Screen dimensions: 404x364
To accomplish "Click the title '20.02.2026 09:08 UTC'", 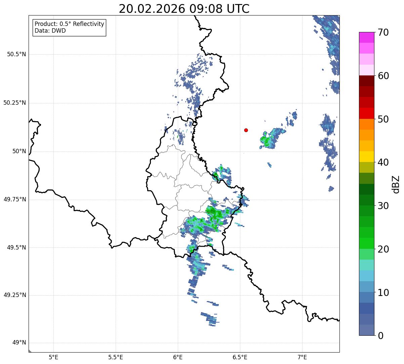I will pos(184,9).
